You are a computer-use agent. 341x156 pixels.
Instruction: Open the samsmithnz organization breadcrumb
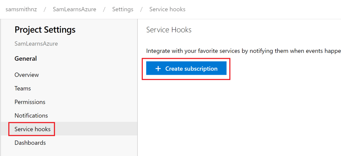21,9
